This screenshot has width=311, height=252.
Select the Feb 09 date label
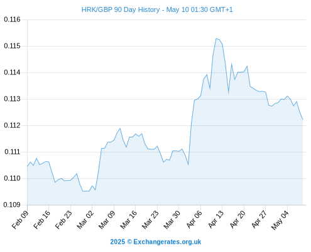click(20, 220)
